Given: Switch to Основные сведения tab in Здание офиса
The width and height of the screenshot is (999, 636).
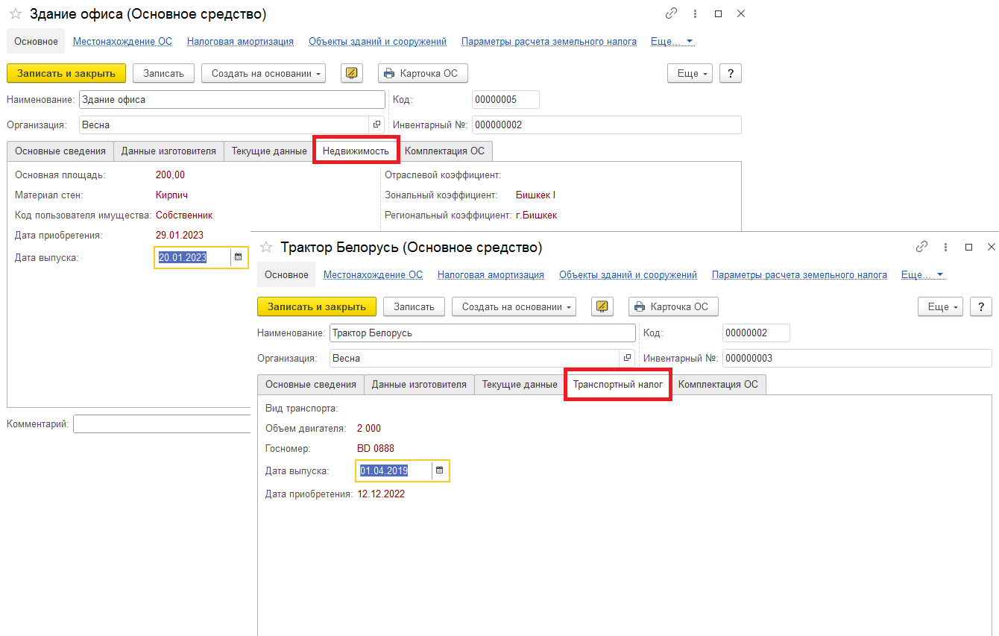Looking at the screenshot, I should point(60,151).
